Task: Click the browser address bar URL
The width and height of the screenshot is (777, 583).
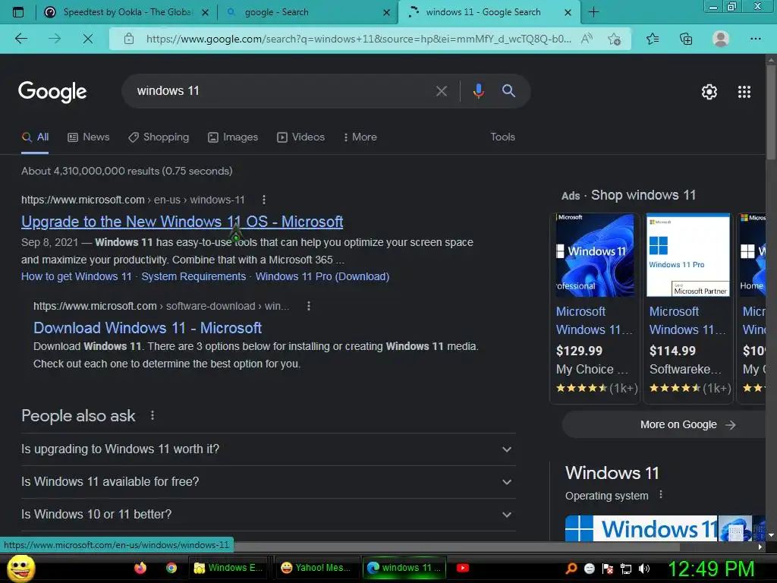Action: pos(358,39)
